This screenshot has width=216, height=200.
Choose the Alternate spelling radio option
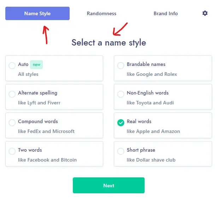tap(12, 94)
